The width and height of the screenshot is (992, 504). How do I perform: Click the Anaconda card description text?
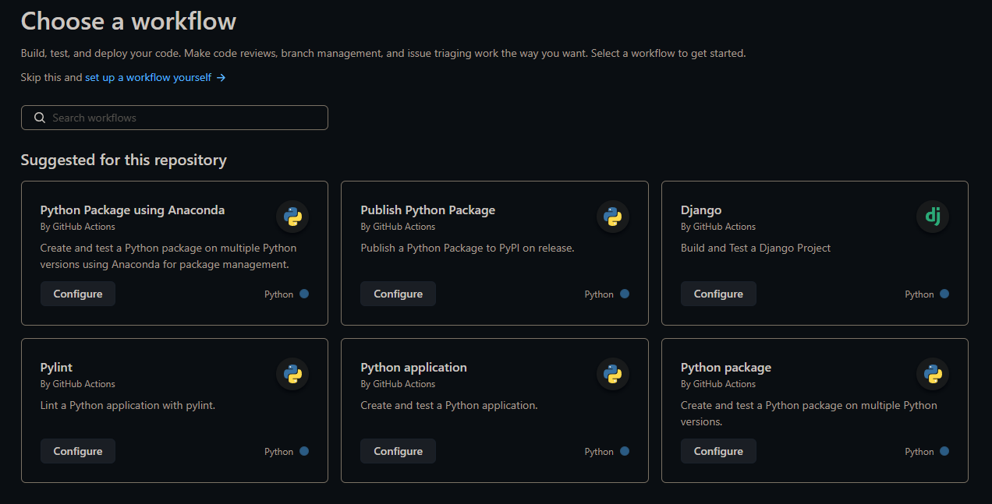[x=168, y=256]
